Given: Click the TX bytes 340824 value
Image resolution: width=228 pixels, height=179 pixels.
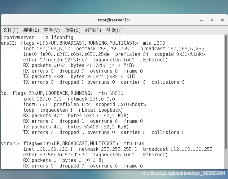Looking at the screenshot, I should [x=95, y=77].
